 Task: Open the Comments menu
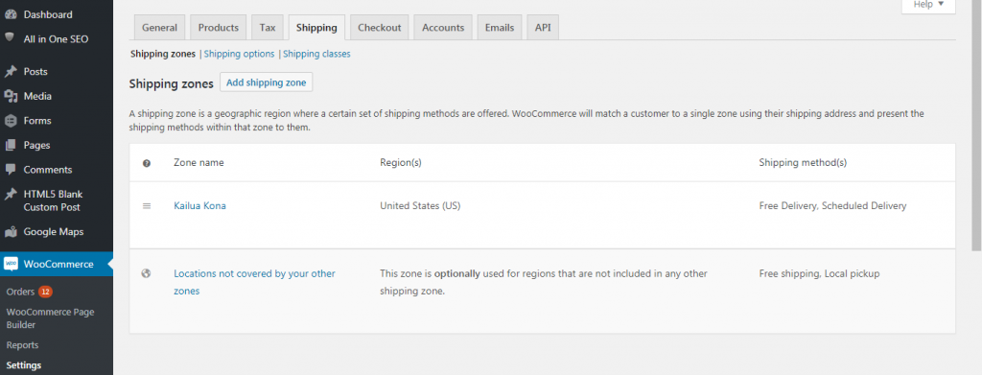(48, 169)
